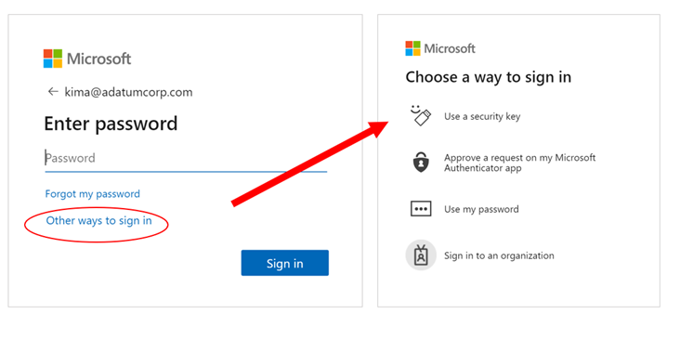Select the USB security key icon
The width and height of the screenshot is (680, 340).
pyautogui.click(x=421, y=116)
